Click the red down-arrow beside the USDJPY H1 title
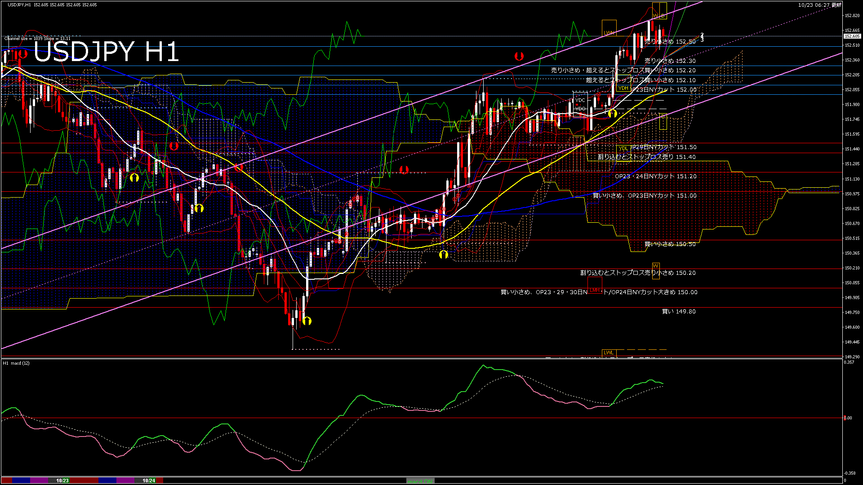Viewport: 863px width, 485px height. tap(22, 54)
